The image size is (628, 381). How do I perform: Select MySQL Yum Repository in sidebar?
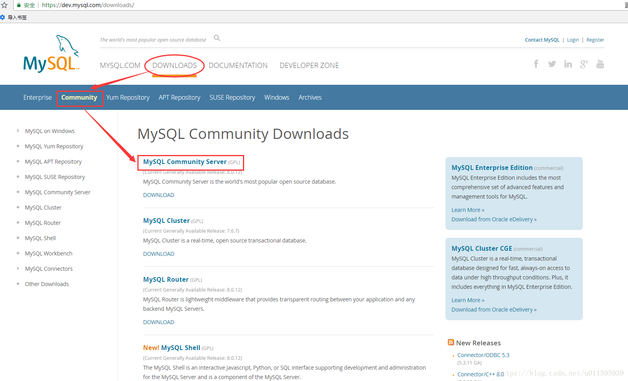pyautogui.click(x=54, y=146)
